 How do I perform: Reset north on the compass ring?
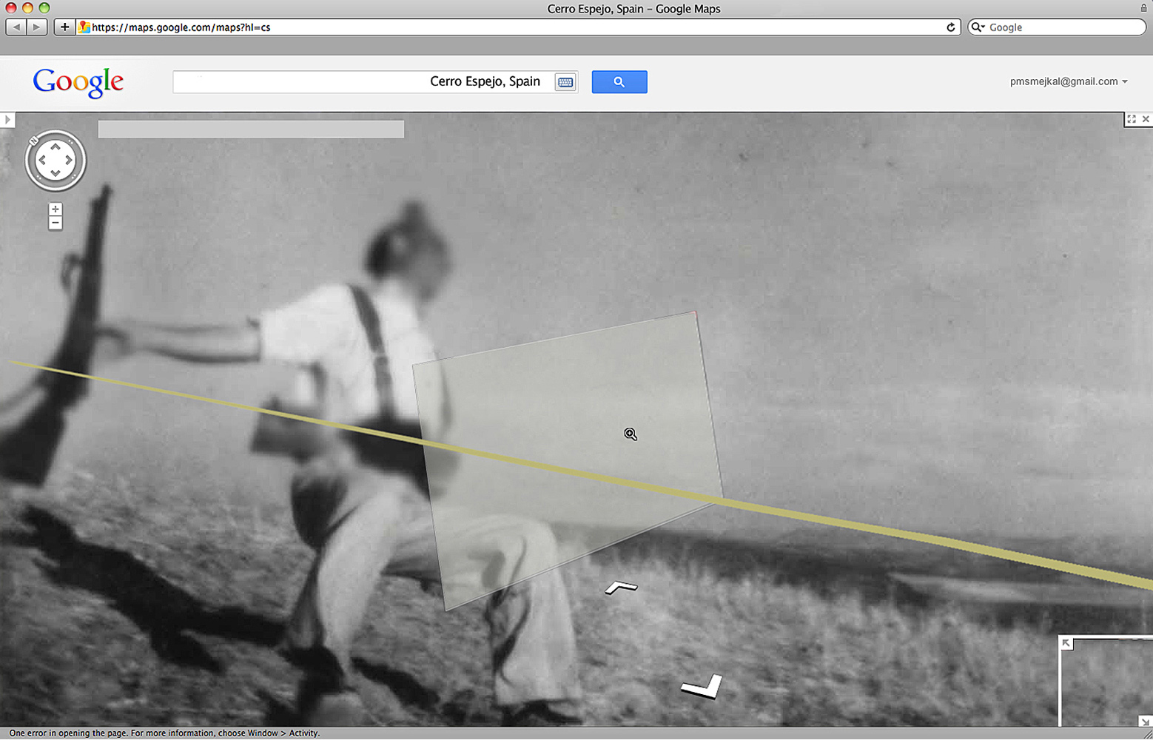tap(34, 141)
